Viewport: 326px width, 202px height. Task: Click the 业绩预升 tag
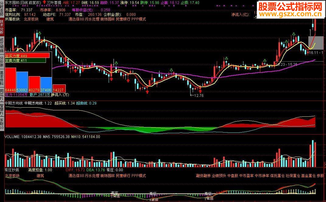tap(219, 176)
